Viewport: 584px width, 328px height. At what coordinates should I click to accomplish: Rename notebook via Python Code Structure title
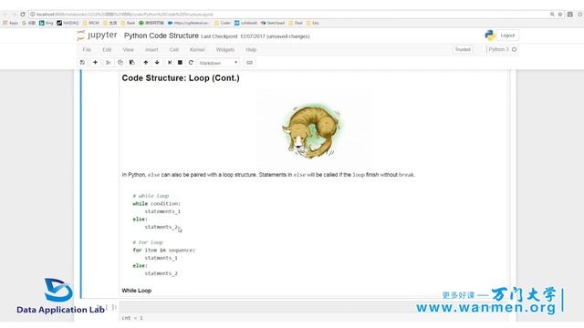162,36
